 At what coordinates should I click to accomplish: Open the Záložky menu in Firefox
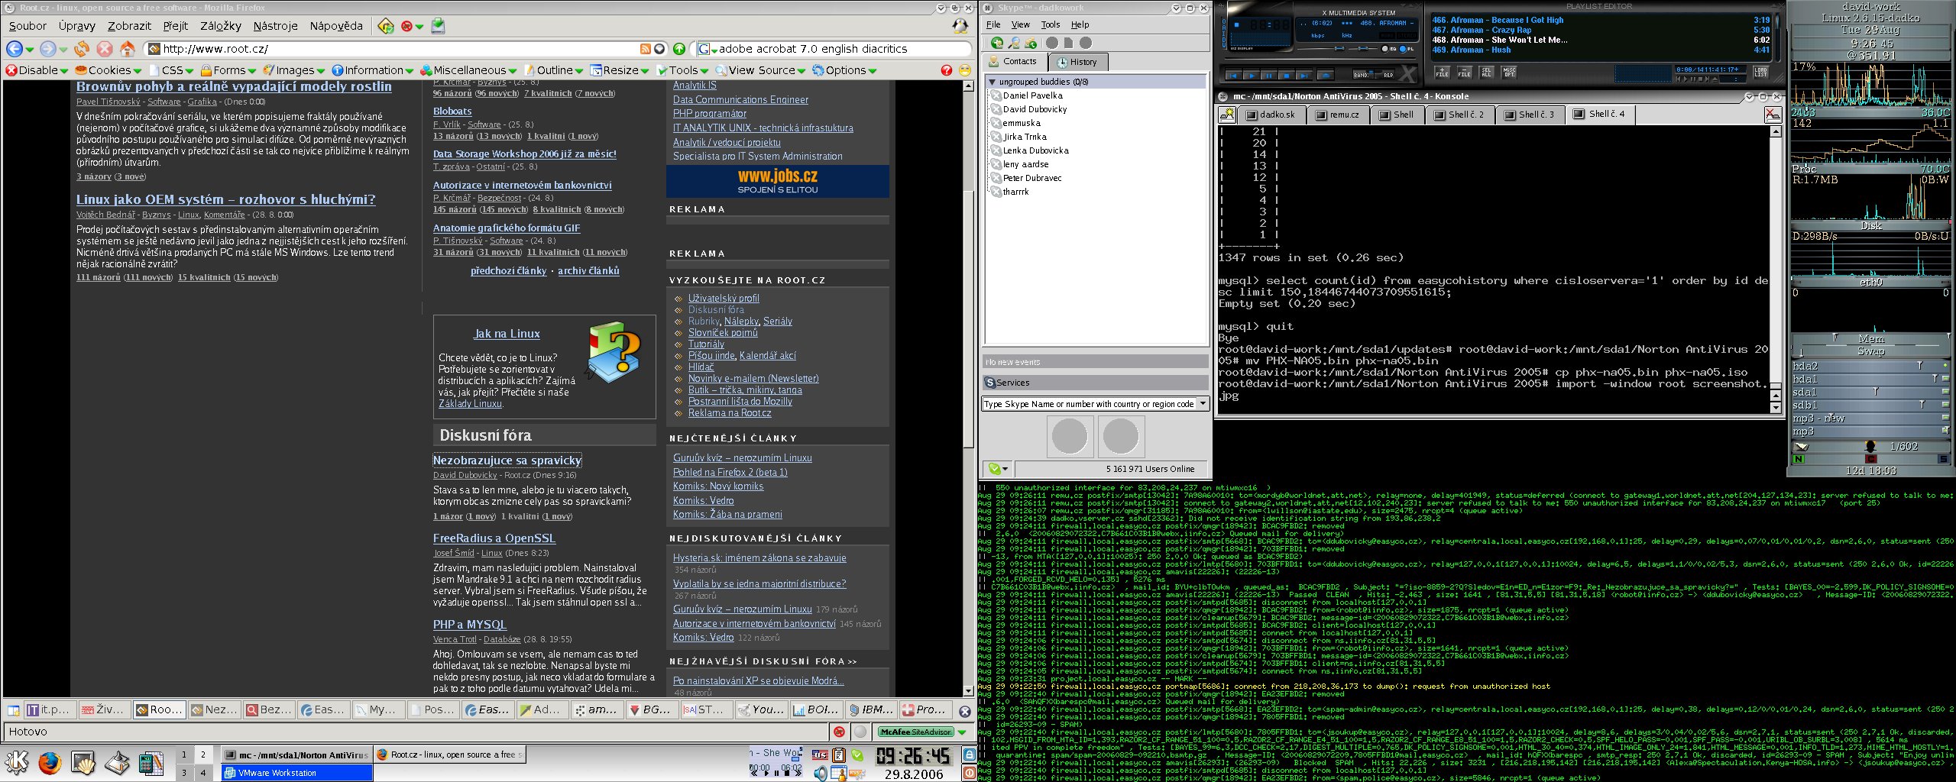tap(220, 26)
